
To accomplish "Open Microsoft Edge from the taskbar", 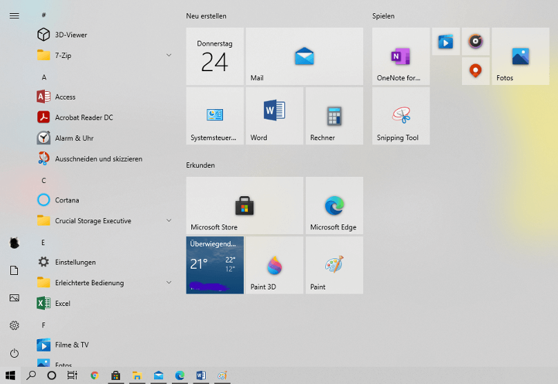I will click(180, 376).
